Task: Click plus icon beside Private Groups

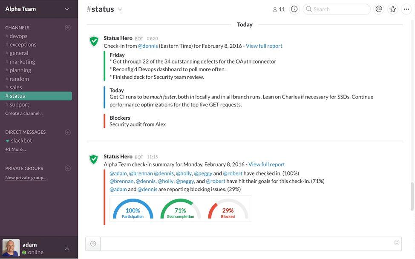Action: point(67,168)
